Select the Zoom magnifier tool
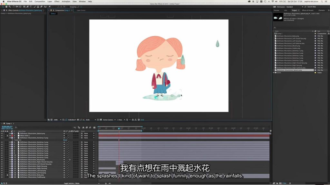The image size is (330, 185). (9, 7)
